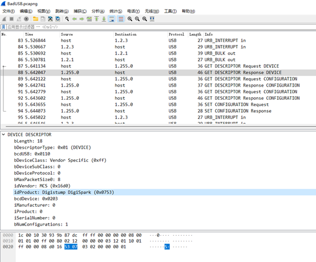Viewport: 316px width, 262px height.
Task: Open the 无线(W) menu
Action: click(x=152, y=11)
